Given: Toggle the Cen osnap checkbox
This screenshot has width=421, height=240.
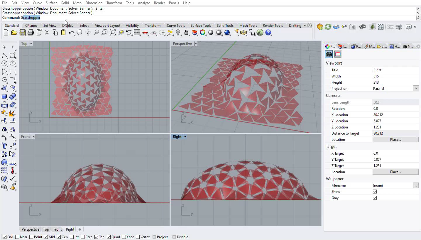Looking at the screenshot, I should (59, 237).
